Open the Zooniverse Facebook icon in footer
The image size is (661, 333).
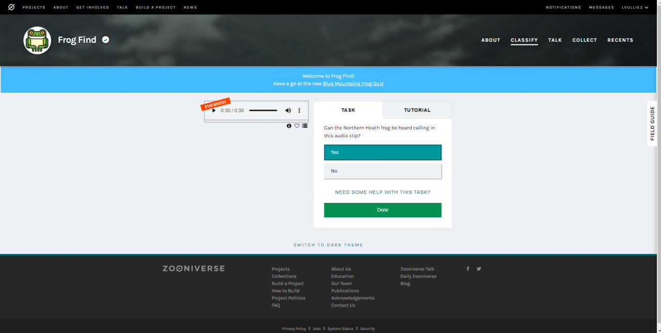pyautogui.click(x=468, y=268)
